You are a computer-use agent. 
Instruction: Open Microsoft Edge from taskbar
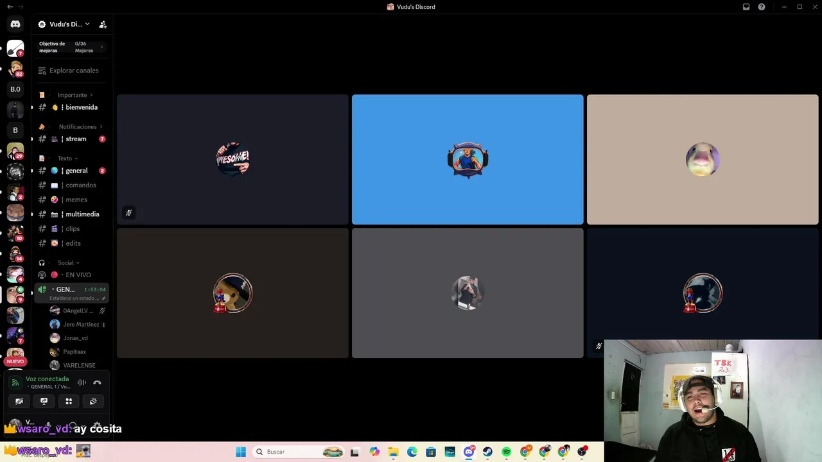tap(412, 452)
